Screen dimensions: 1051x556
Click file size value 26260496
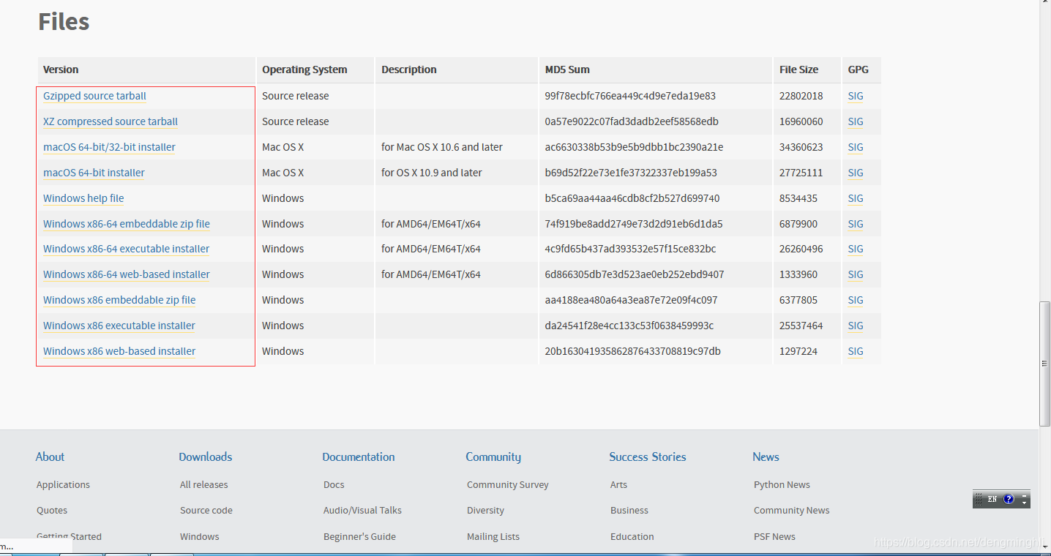click(801, 249)
